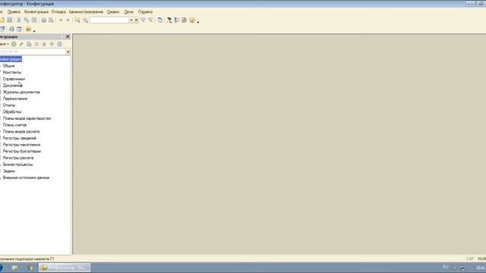Open the debug toolbar dropdown arrow

[x=34, y=30]
